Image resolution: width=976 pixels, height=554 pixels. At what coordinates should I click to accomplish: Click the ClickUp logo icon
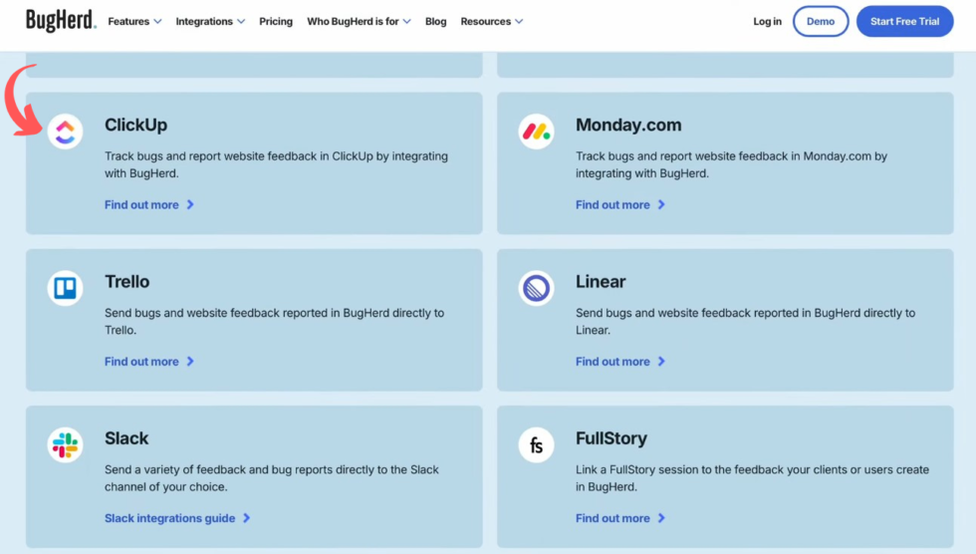click(x=66, y=132)
